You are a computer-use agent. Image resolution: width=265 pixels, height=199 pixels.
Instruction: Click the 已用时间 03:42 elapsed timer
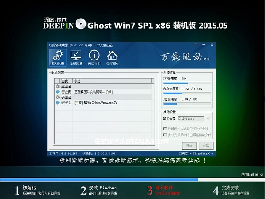tap(252, 175)
